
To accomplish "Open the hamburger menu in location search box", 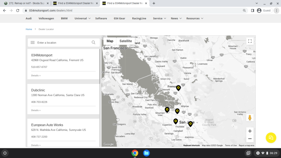I will pos(32,43).
